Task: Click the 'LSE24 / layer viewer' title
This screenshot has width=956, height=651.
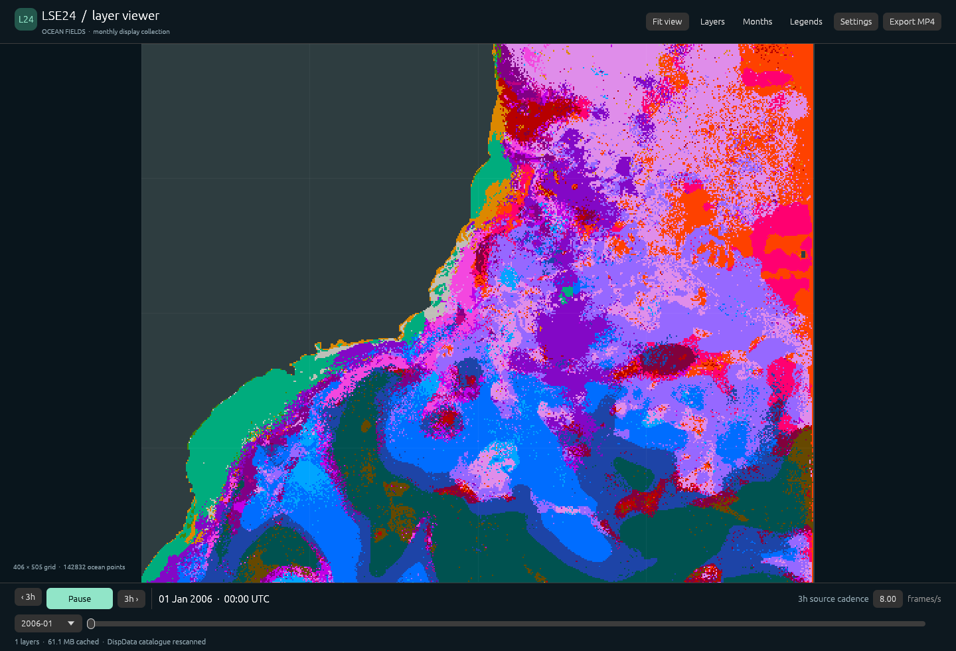Action: pos(100,16)
